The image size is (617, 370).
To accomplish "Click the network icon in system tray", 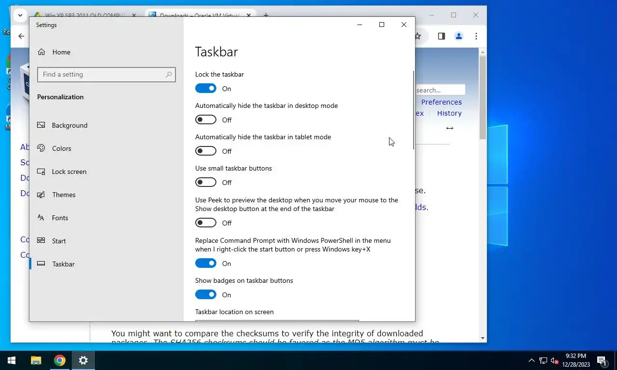I will [x=543, y=360].
